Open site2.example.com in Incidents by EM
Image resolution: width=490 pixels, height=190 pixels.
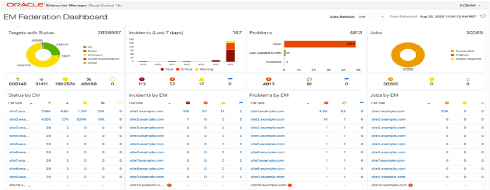(147, 119)
